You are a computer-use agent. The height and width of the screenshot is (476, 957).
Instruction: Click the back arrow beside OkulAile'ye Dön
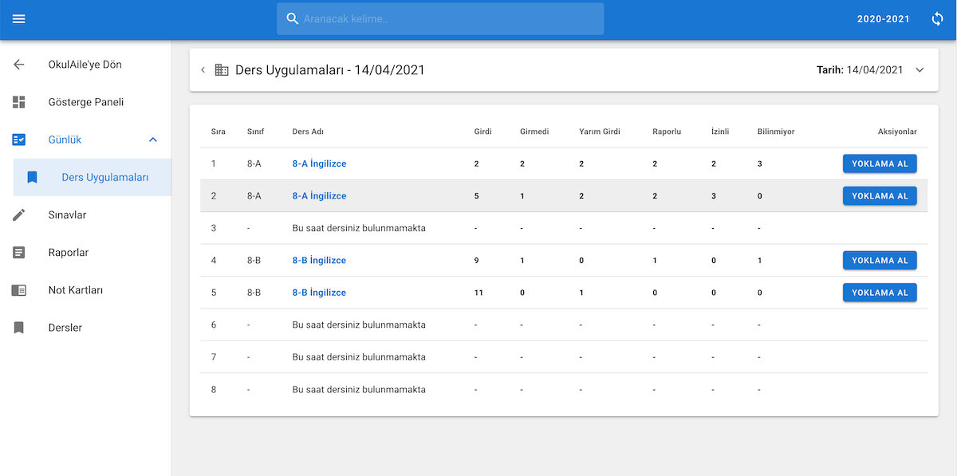(x=19, y=65)
